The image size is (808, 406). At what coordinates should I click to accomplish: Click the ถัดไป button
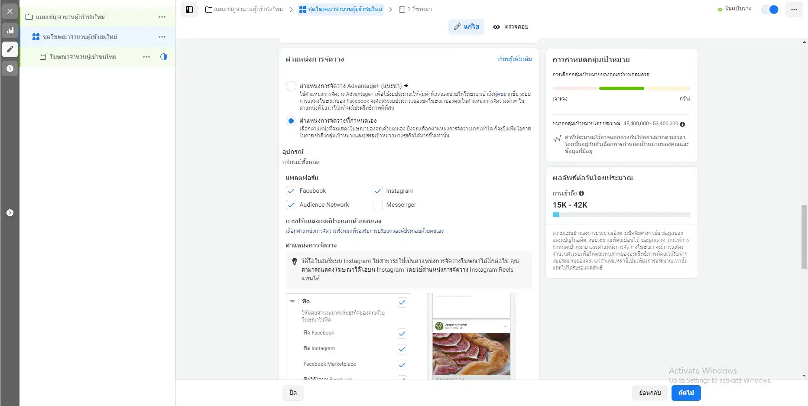click(686, 393)
